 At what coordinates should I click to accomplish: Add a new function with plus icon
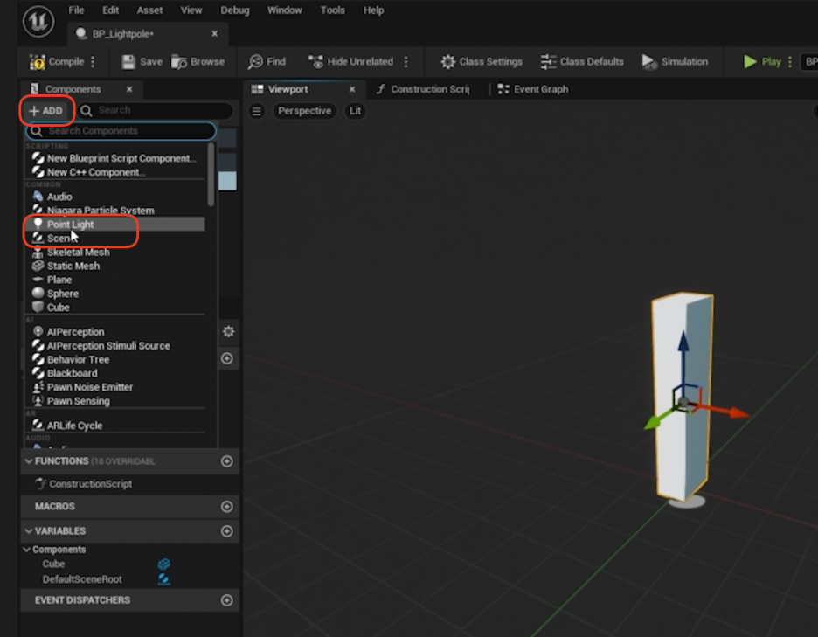[x=227, y=461]
